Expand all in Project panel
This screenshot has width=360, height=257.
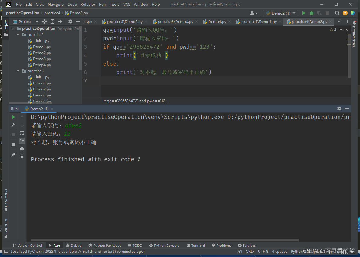pyautogui.click(x=52, y=21)
